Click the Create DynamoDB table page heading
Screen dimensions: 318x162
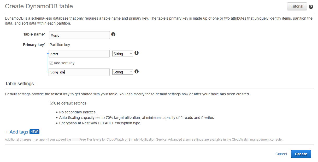pos(39,6)
